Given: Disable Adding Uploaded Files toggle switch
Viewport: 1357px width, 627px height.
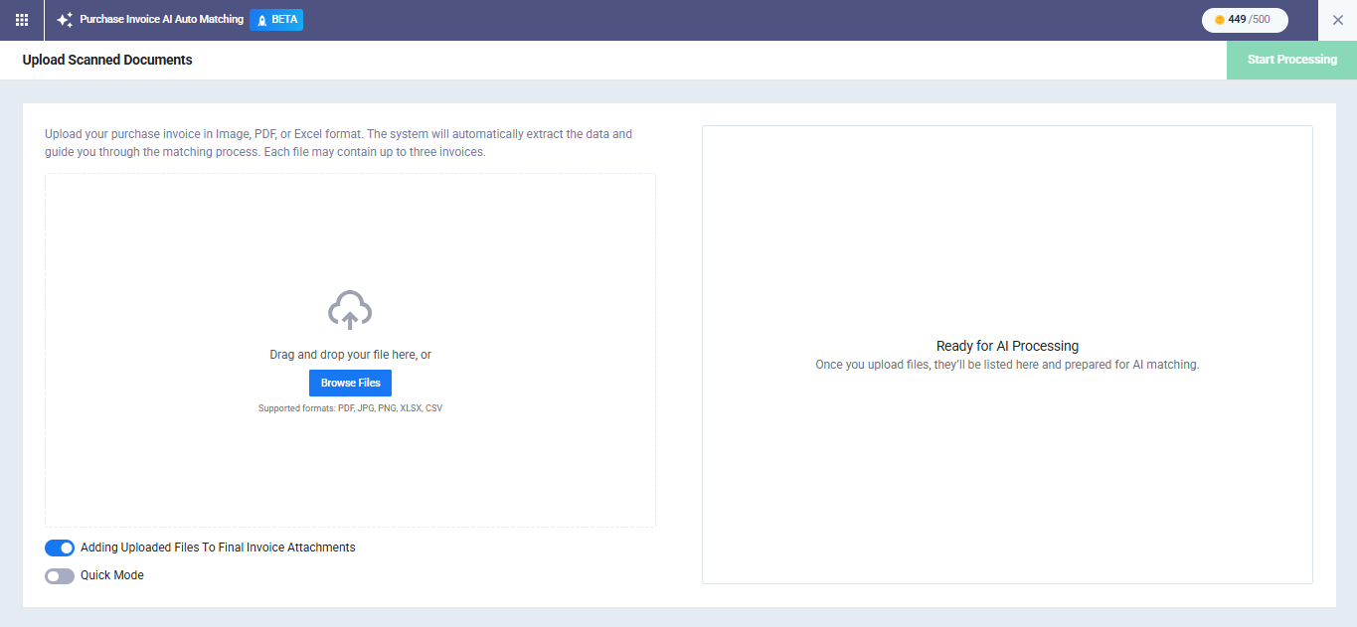Looking at the screenshot, I should pyautogui.click(x=60, y=548).
